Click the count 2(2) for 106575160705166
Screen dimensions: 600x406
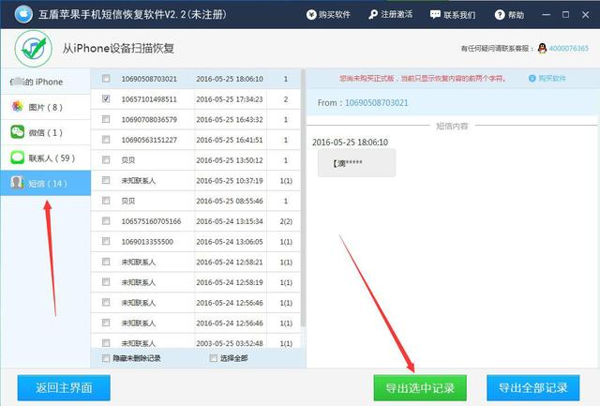(286, 221)
